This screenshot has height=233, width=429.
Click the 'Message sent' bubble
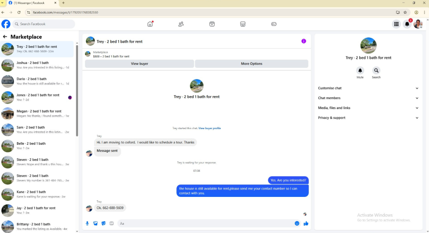(x=107, y=151)
